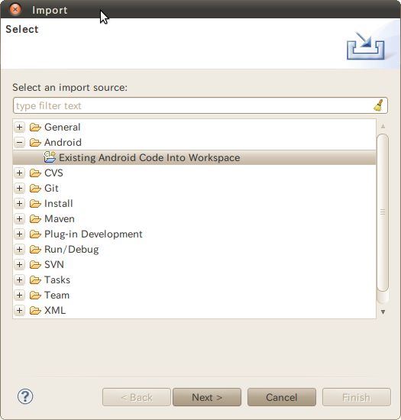Expand the Git category
The width and height of the screenshot is (401, 420).
(x=19, y=188)
